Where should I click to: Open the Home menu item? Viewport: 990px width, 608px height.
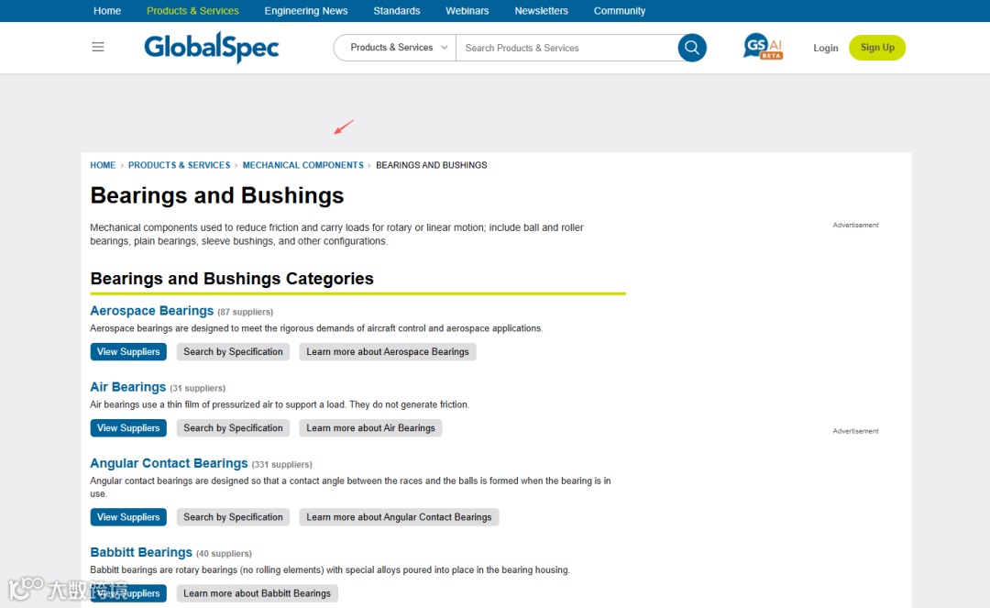(x=107, y=11)
